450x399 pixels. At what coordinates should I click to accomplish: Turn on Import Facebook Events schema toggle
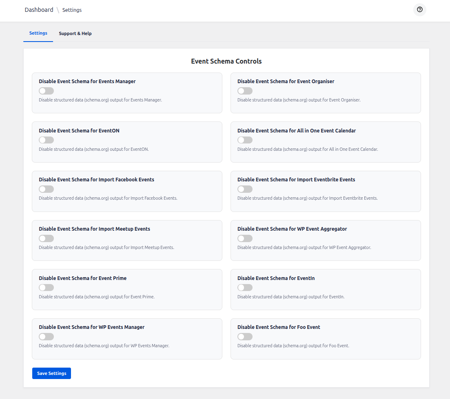(46, 189)
